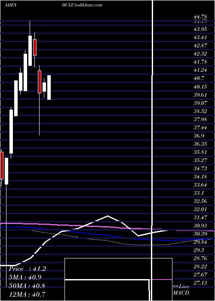The image size is (215, 301).
Task: Click the 32.56 price axis label
Action: pyautogui.click(x=200, y=201)
